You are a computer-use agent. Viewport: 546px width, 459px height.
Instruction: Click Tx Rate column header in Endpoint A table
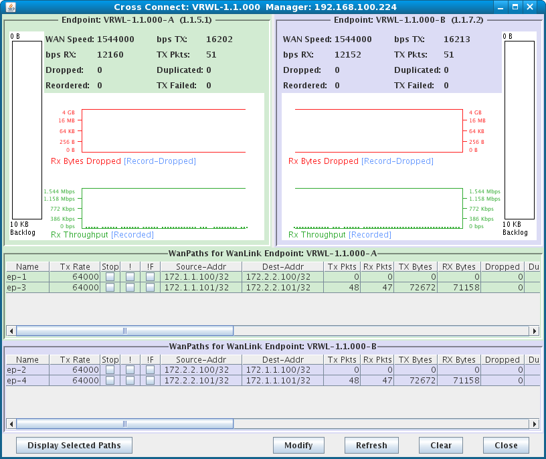[x=75, y=266]
